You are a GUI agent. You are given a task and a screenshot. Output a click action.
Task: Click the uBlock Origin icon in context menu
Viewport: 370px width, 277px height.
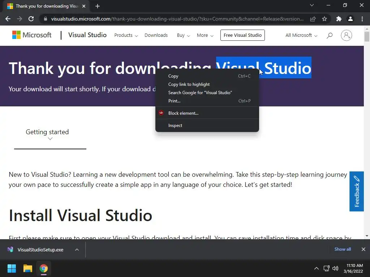tap(161, 113)
